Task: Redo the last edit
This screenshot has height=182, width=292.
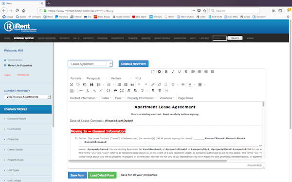Action: [x=146, y=84]
